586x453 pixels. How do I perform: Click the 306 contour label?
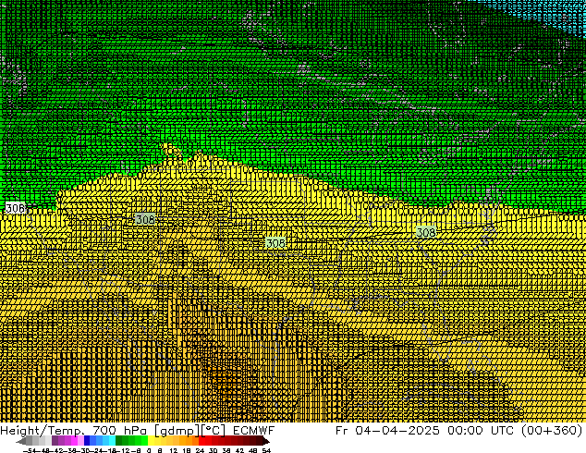point(15,208)
